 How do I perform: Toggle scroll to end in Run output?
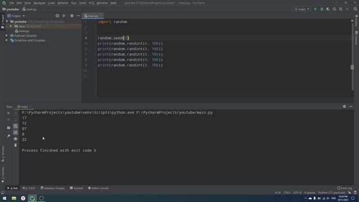coord(15,132)
